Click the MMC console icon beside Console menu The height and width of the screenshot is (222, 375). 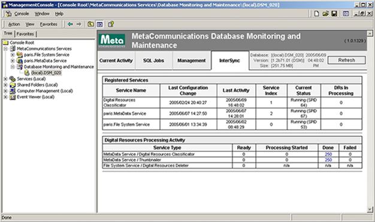8,14
